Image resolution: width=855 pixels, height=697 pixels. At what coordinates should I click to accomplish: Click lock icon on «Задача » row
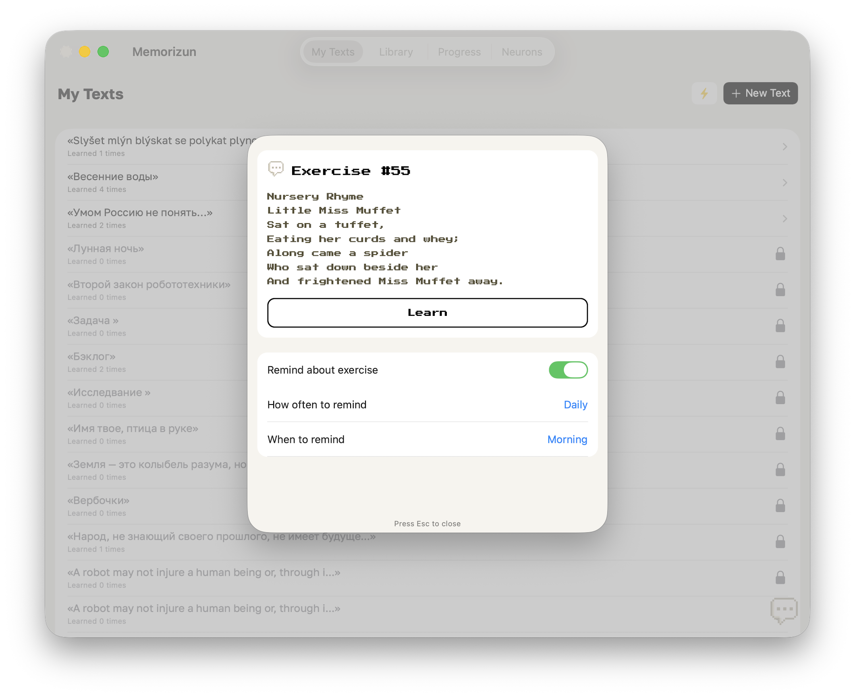pyautogui.click(x=780, y=326)
